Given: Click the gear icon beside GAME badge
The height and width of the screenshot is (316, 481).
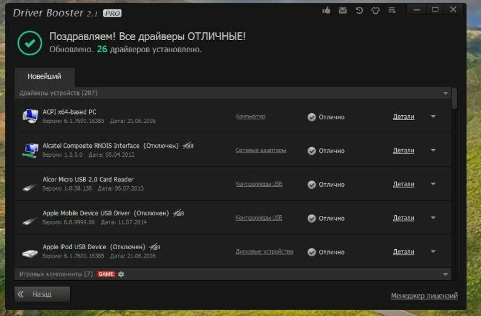Looking at the screenshot, I should 121,274.
